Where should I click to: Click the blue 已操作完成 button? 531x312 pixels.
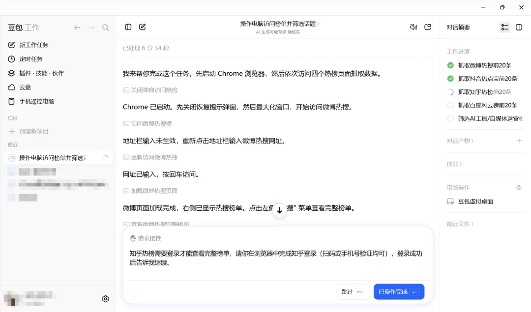[399, 292]
